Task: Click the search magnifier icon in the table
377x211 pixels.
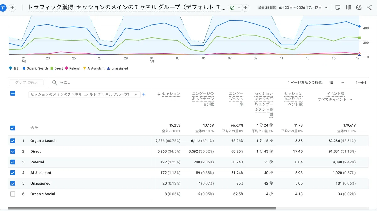Action: click(55, 83)
